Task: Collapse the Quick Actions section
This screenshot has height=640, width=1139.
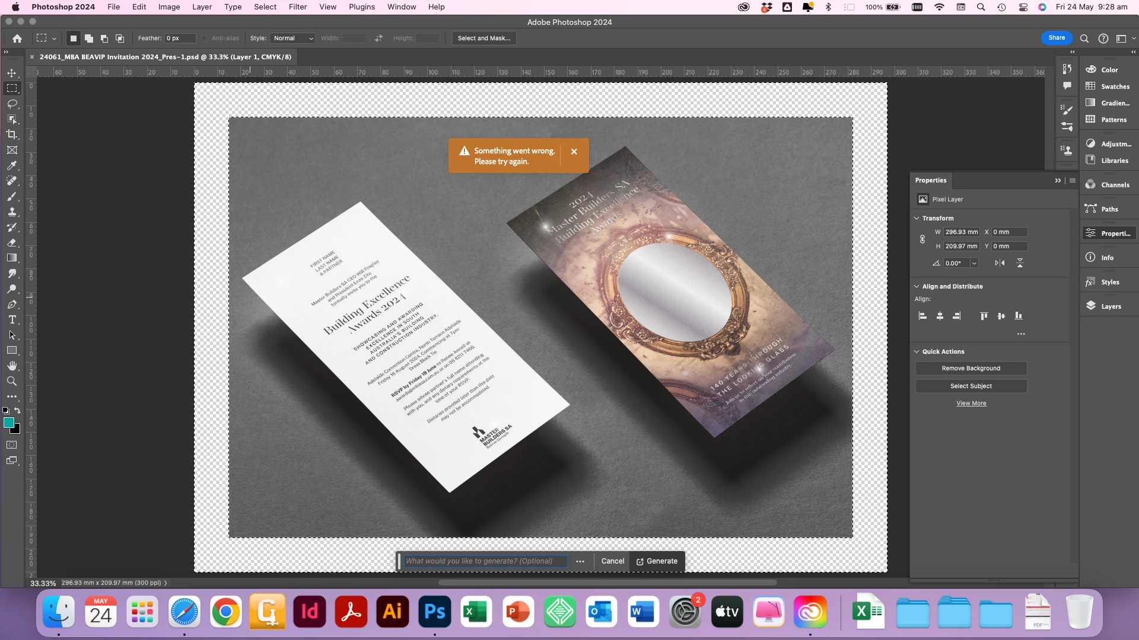Action: (x=917, y=352)
